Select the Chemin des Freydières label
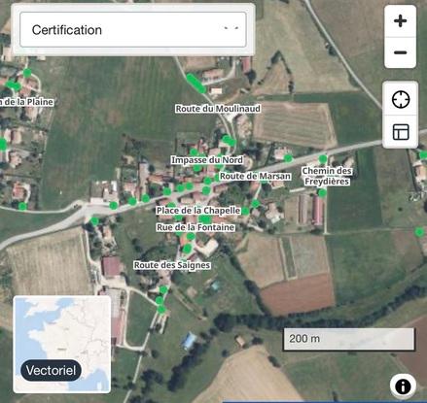Image resolution: width=427 pixels, height=403 pixels. tap(327, 176)
